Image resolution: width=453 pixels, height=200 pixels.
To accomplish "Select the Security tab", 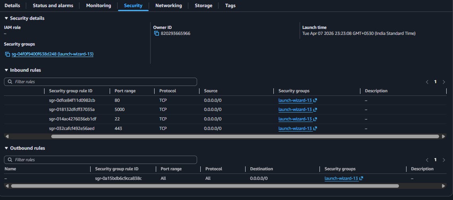I will tap(133, 6).
